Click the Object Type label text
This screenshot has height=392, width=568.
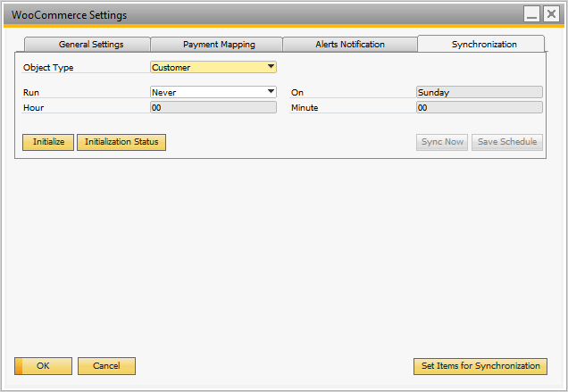(48, 67)
